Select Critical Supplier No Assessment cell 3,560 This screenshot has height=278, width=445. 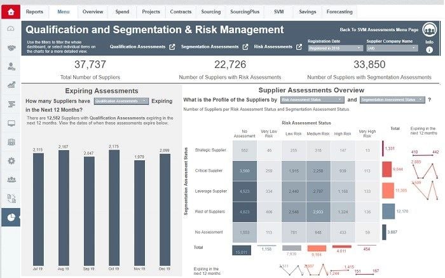pyautogui.click(x=245, y=170)
